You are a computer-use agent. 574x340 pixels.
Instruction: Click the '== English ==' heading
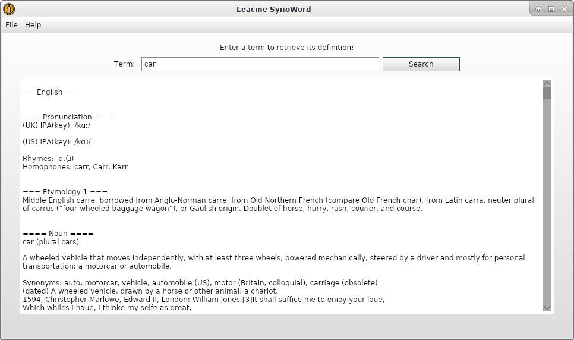coord(49,92)
